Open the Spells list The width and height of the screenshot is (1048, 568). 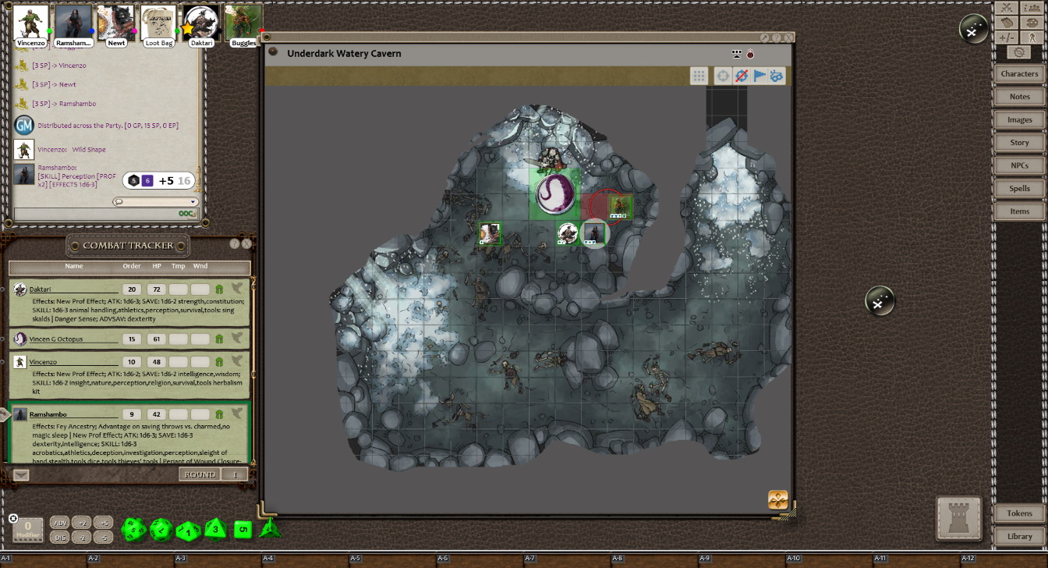click(x=1019, y=188)
